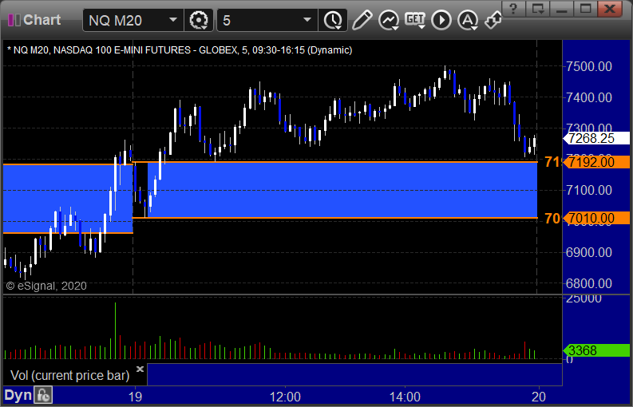Open the symbol settings gear icon

pyautogui.click(x=199, y=20)
